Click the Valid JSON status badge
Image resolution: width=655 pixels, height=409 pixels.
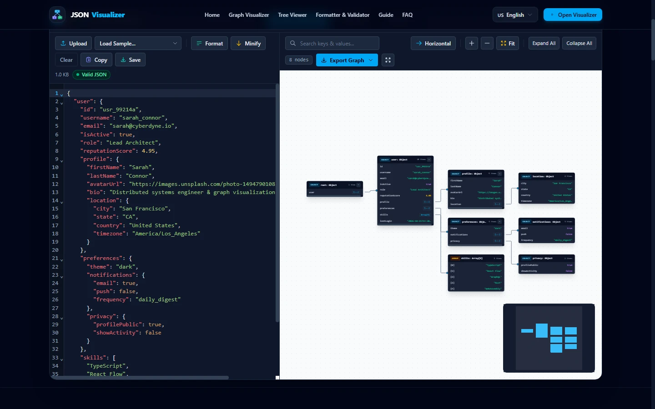[x=91, y=75]
